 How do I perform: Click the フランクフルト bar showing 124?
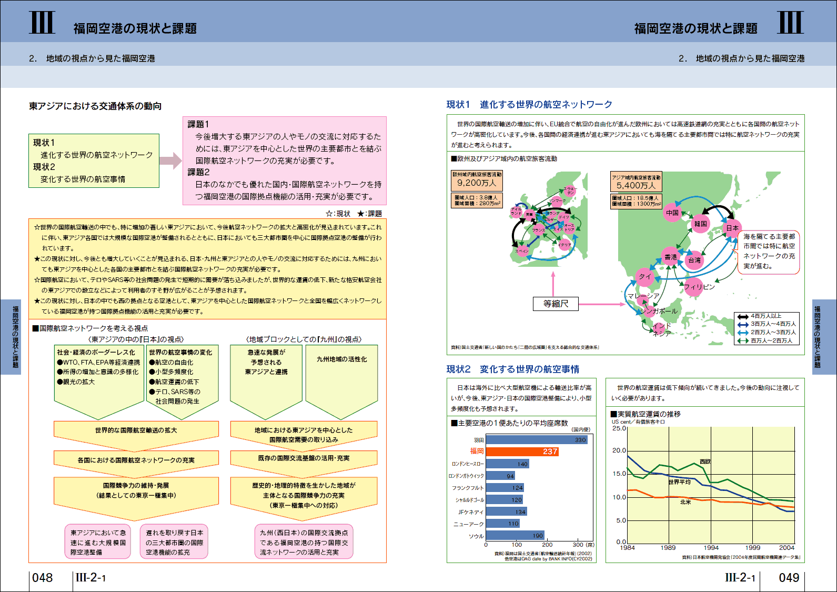pos(505,488)
